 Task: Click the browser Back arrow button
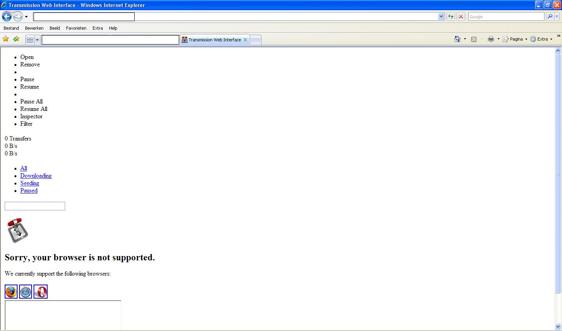(x=7, y=16)
